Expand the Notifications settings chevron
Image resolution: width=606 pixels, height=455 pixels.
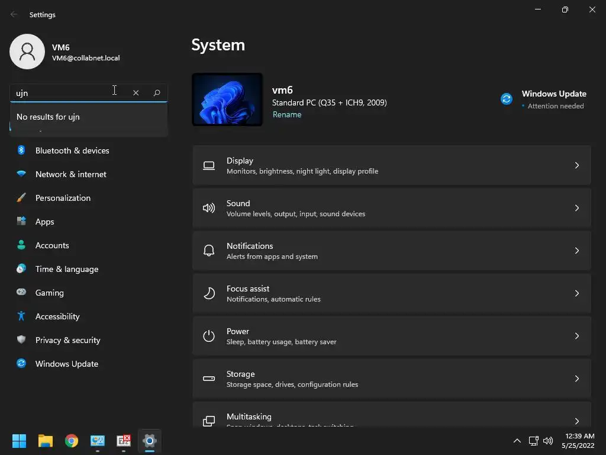pyautogui.click(x=576, y=251)
